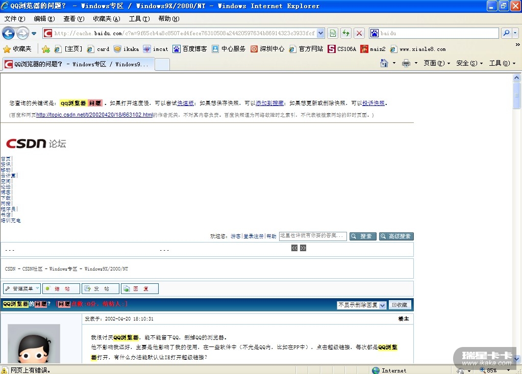Click the compatibility view icon
522x374 pixels.
[333, 33]
